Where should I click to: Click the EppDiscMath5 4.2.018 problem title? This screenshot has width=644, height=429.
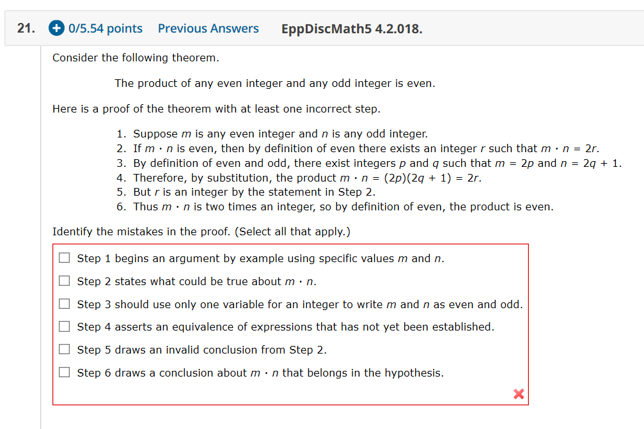click(x=352, y=28)
